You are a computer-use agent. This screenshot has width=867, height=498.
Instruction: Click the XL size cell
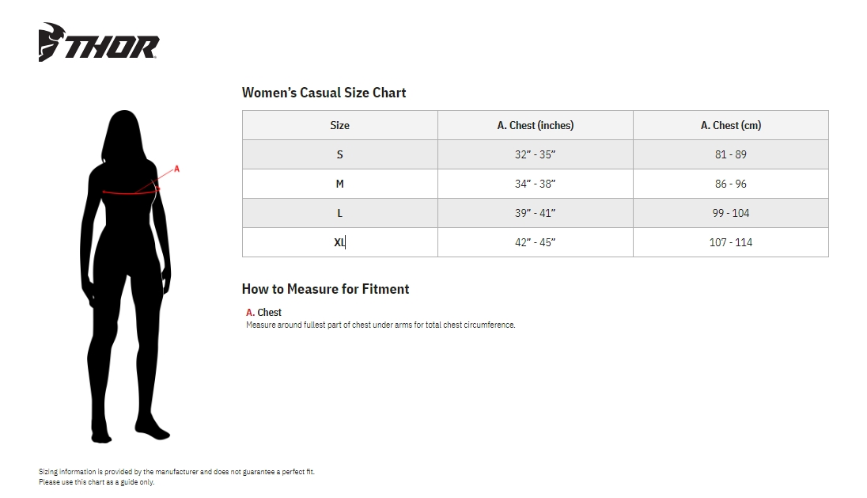pos(339,242)
